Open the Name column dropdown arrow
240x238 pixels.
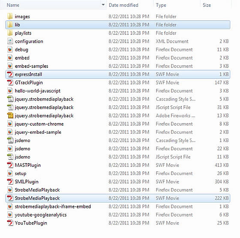(x=103, y=5)
